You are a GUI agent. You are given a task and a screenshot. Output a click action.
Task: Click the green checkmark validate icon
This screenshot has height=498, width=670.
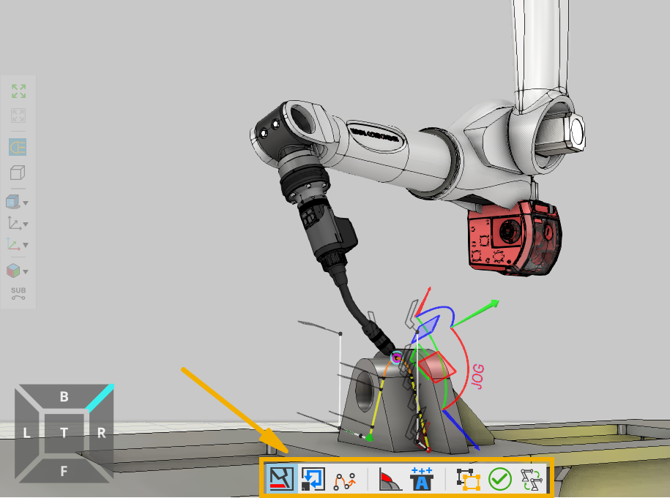tap(500, 479)
